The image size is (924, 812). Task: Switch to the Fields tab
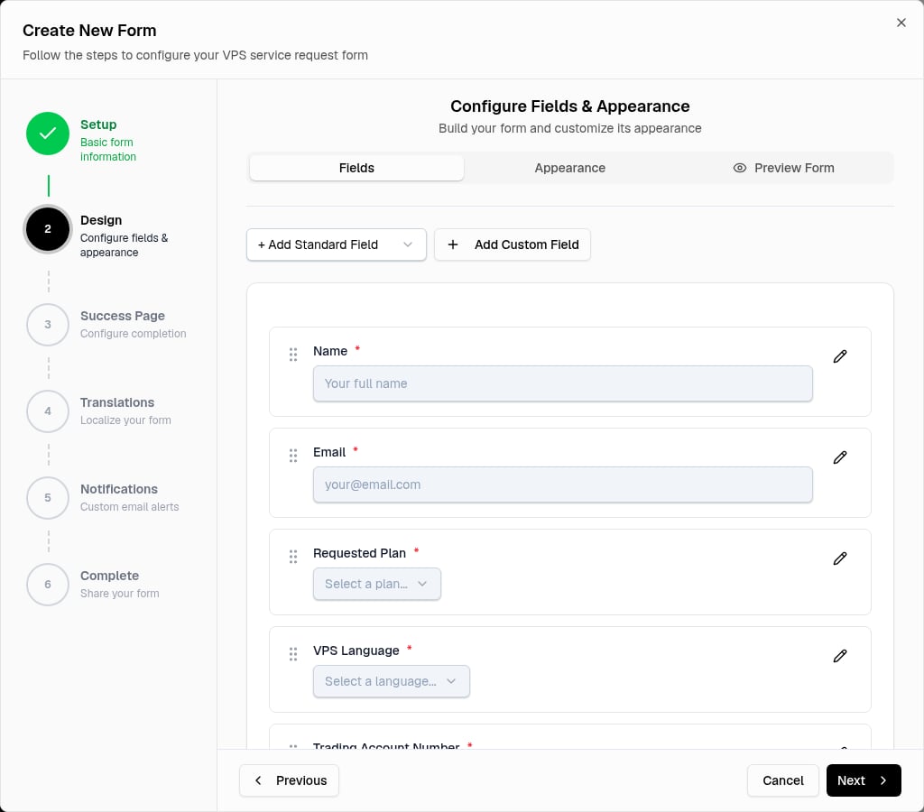click(x=356, y=168)
